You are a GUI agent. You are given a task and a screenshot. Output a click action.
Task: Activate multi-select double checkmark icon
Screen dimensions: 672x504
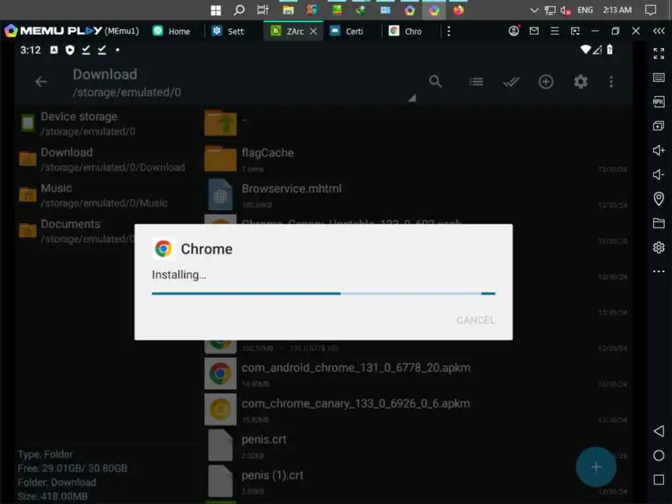tap(511, 81)
